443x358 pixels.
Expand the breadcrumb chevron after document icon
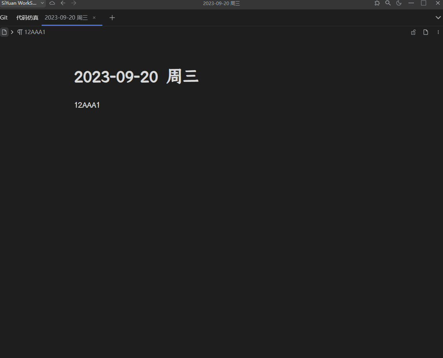tap(12, 32)
